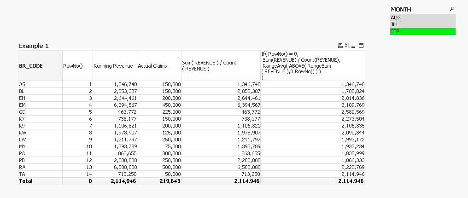Click Actual Claims total 219,643
Viewport: 468px width, 198px height.
(x=170, y=181)
